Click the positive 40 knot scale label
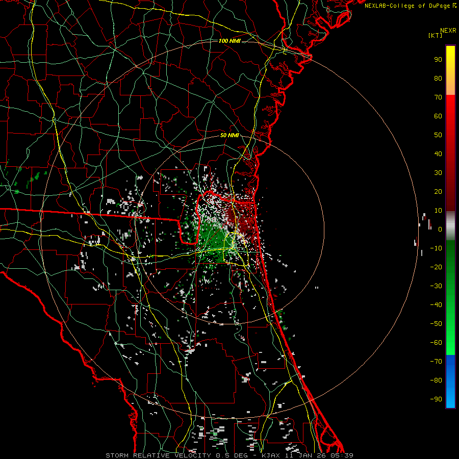459x459 pixels. pyautogui.click(x=438, y=154)
